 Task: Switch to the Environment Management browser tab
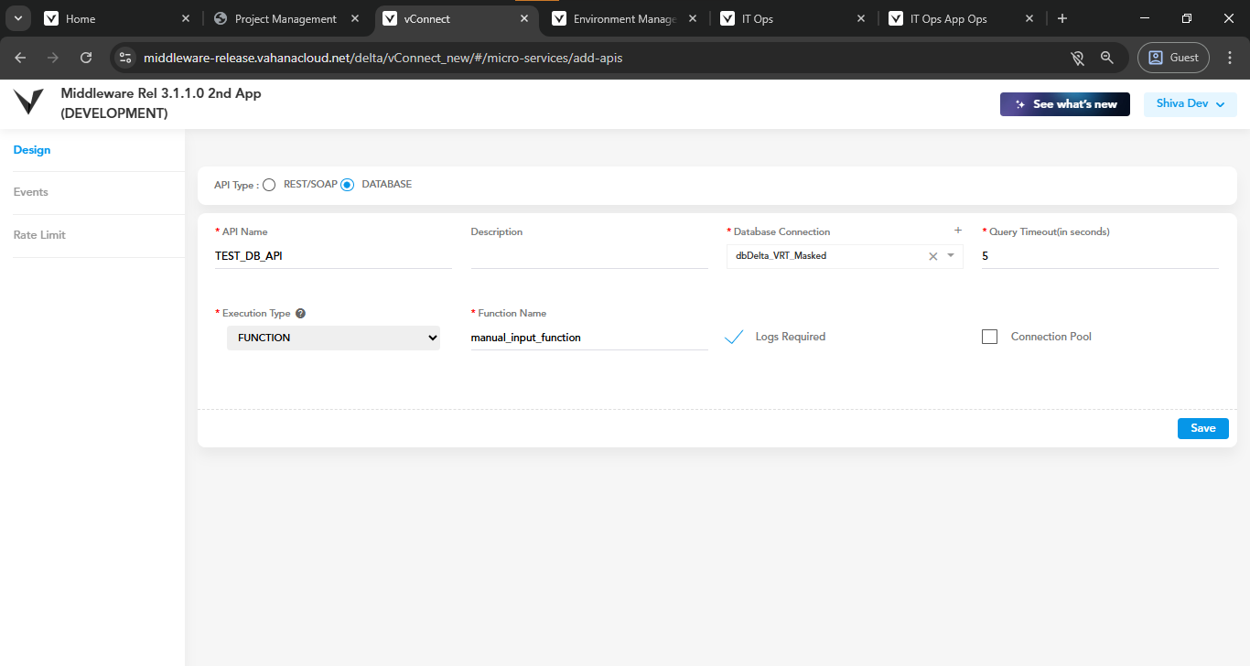[x=625, y=18]
